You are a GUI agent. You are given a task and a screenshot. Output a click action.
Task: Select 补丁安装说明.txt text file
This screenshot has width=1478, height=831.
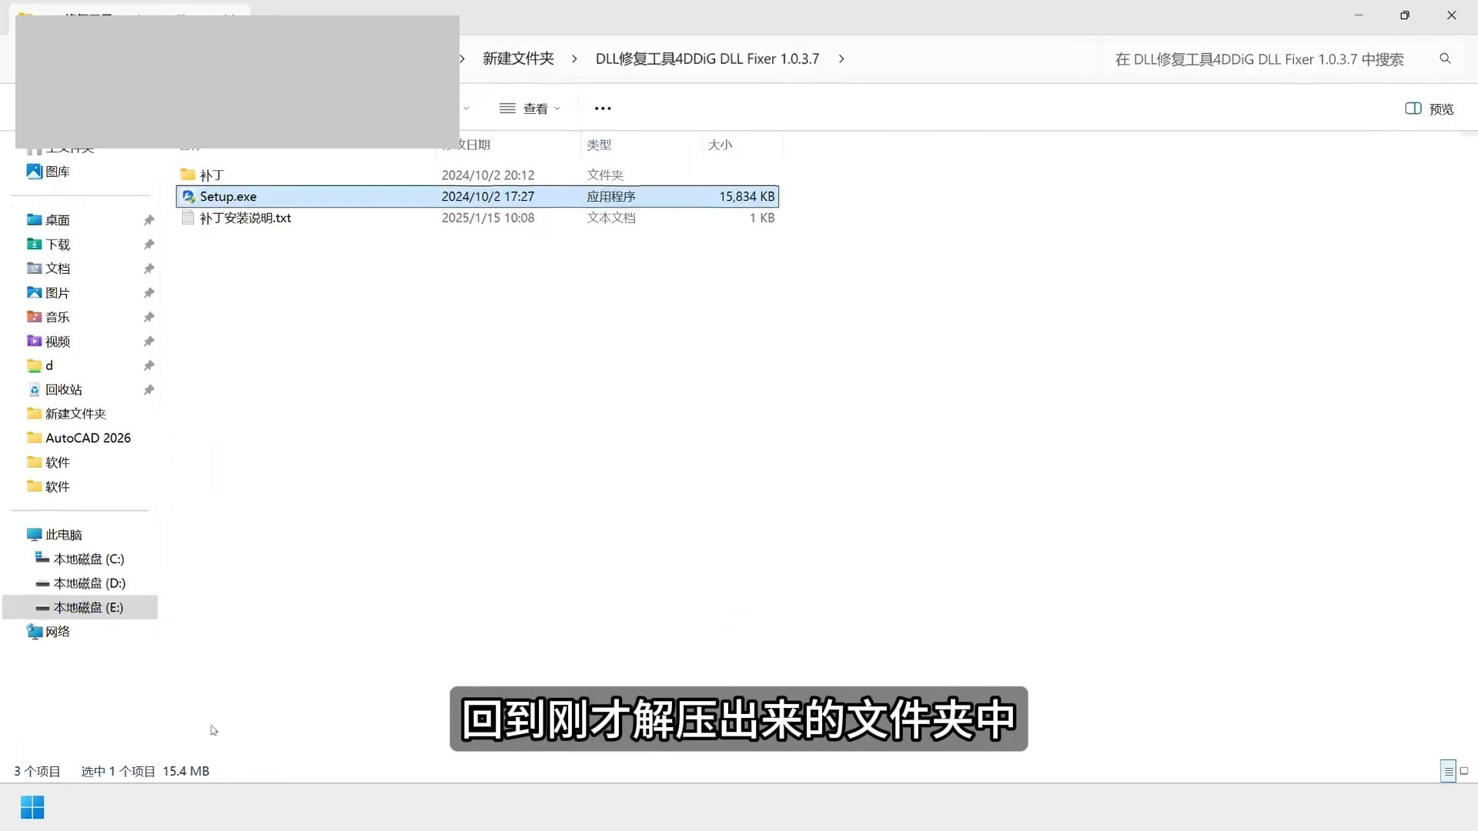tap(245, 218)
